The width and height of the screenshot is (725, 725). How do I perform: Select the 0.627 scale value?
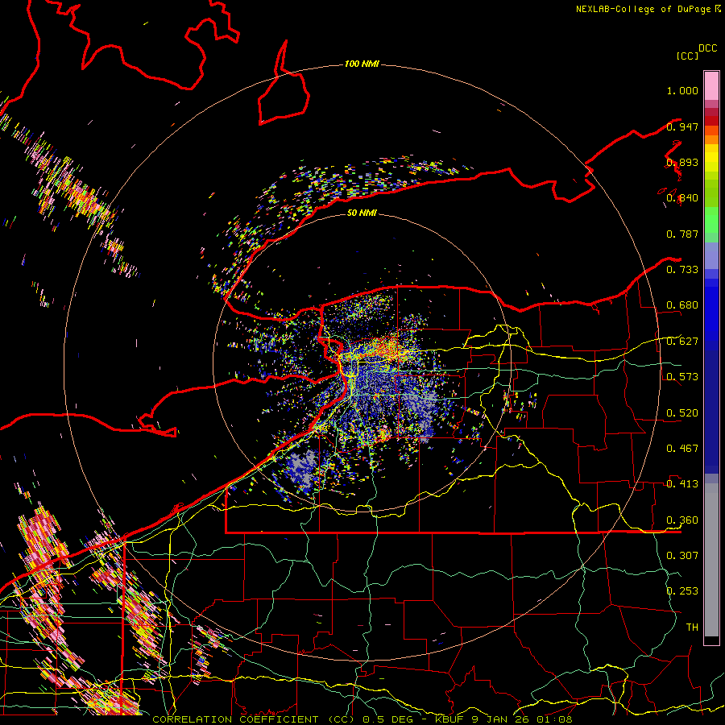[682, 342]
